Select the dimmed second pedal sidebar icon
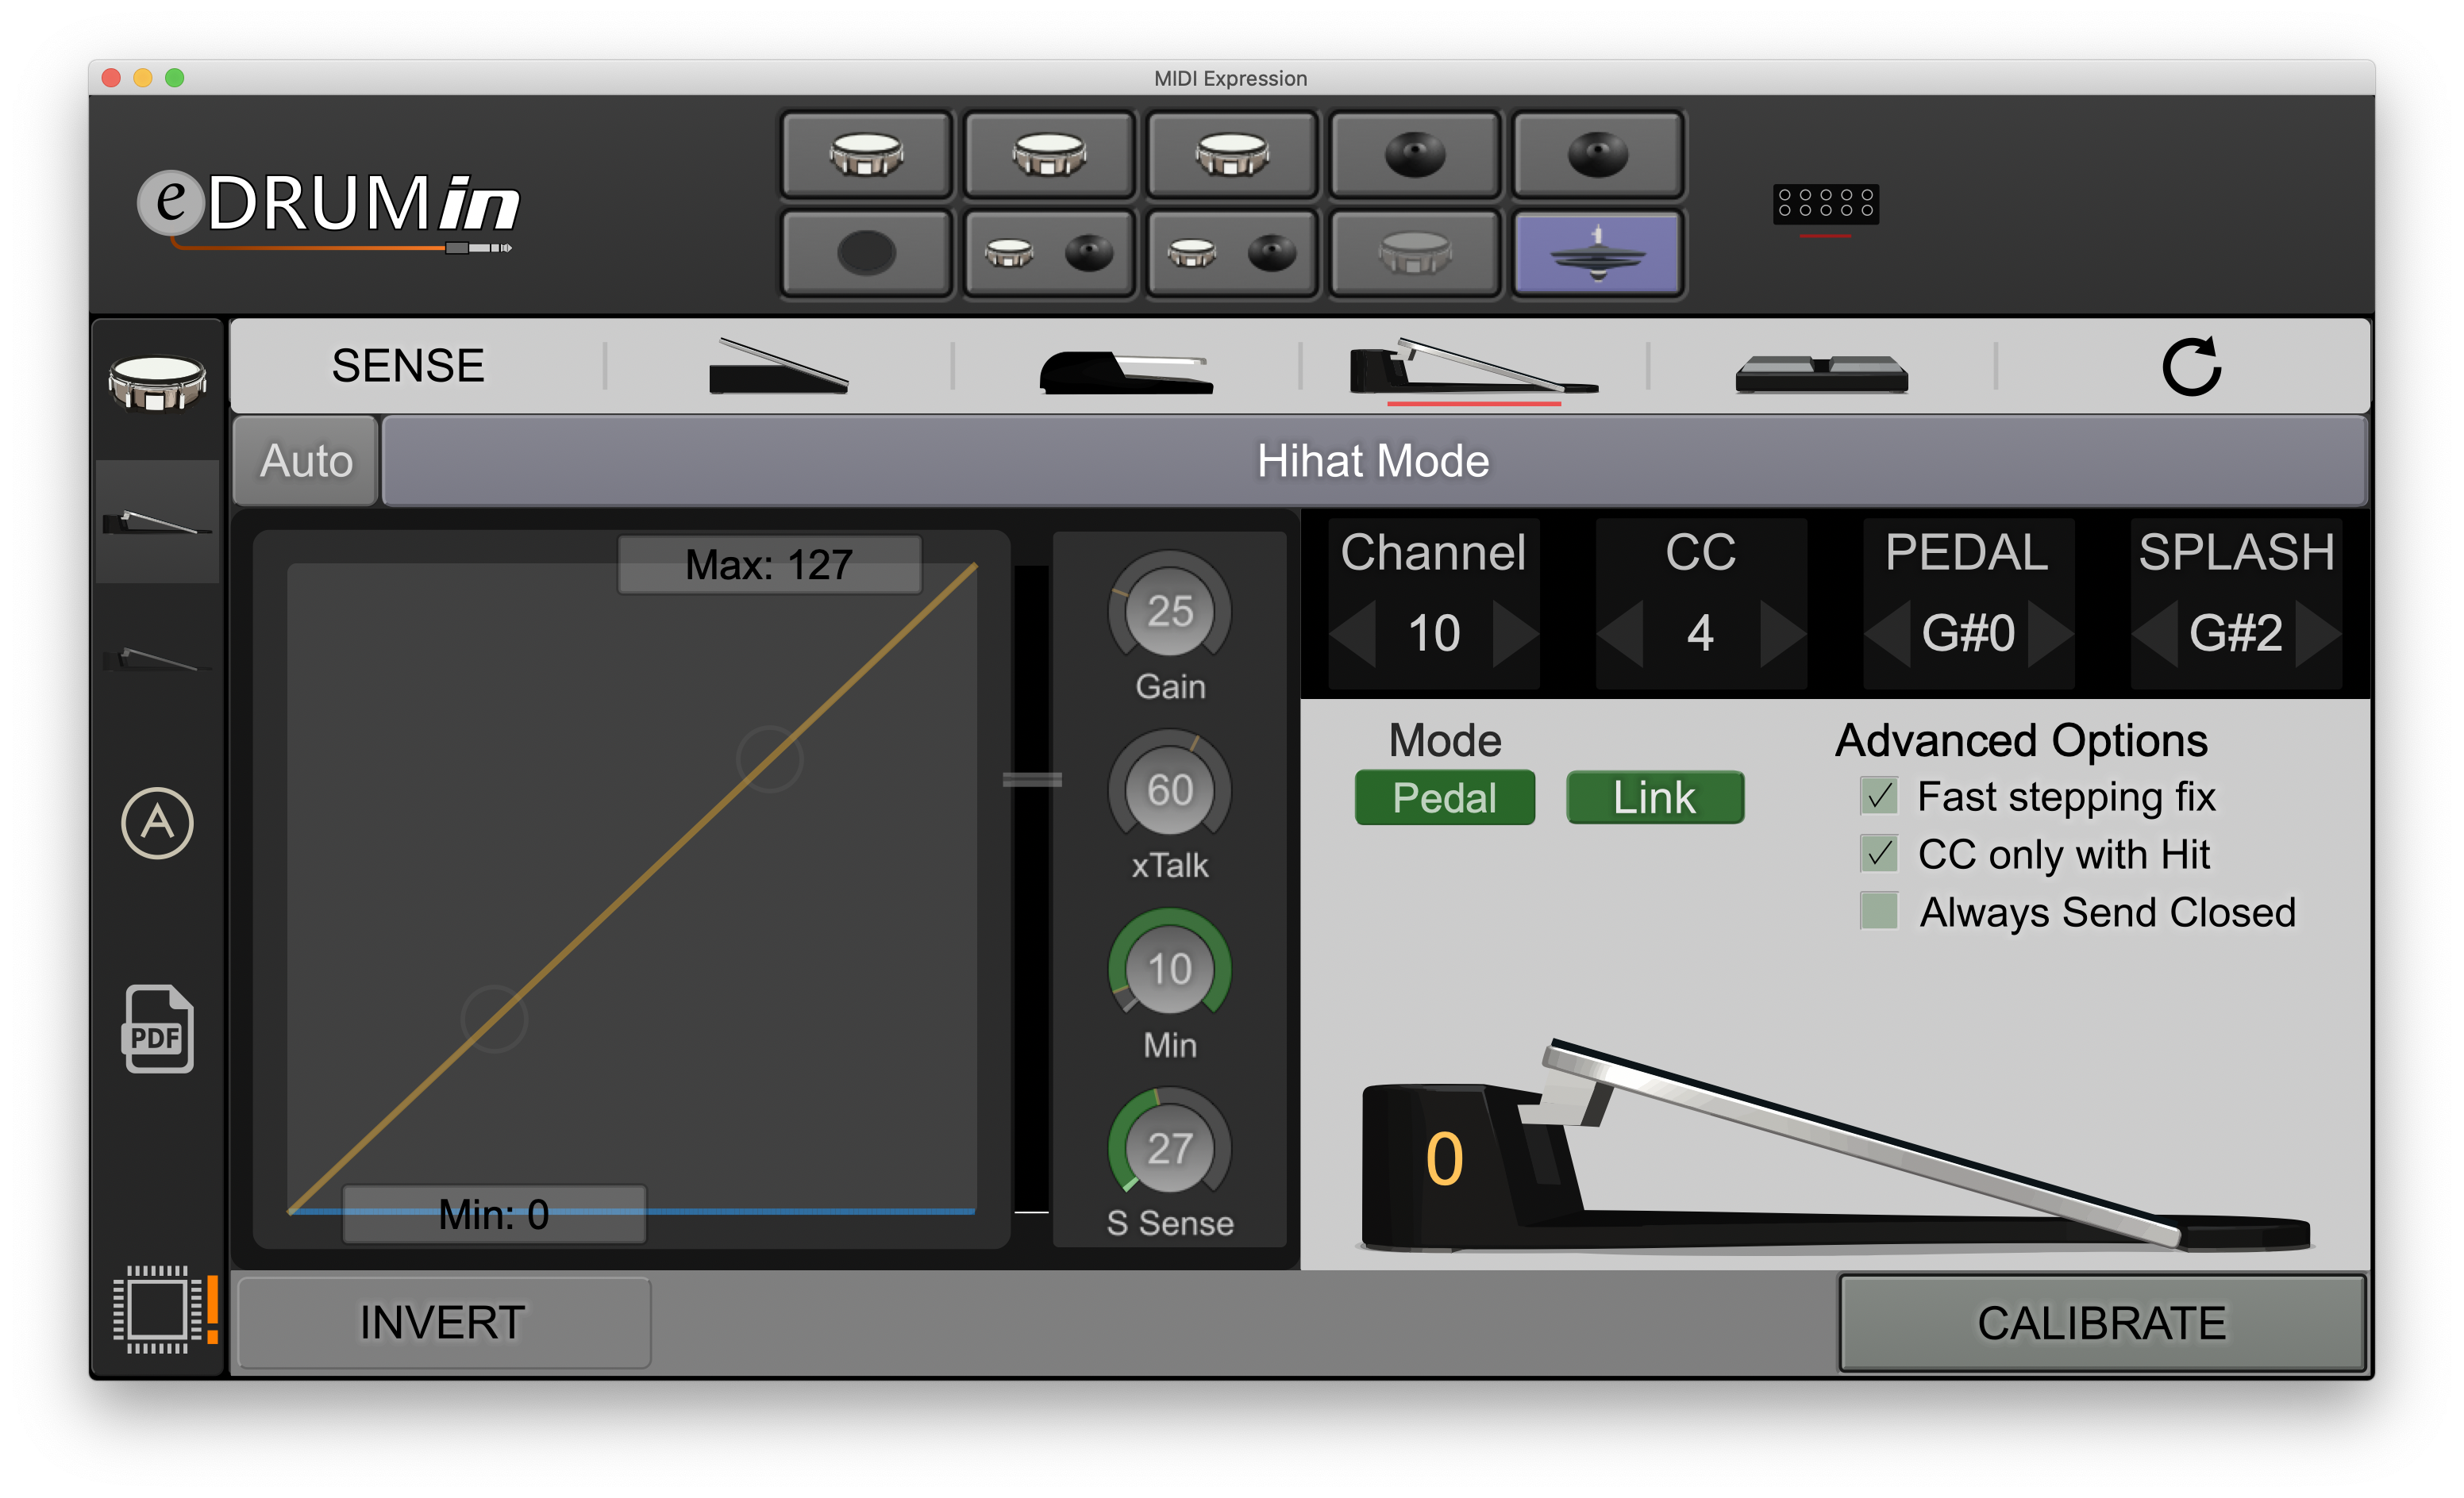The image size is (2464, 1498). 157,659
